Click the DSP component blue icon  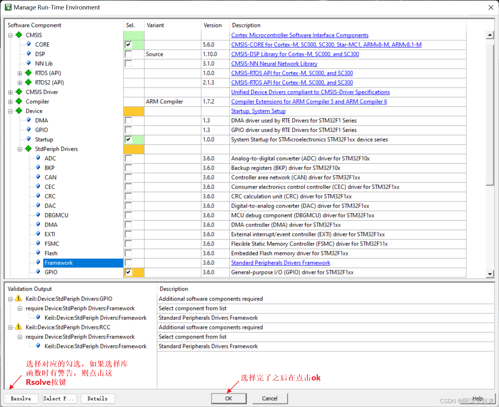[29, 53]
